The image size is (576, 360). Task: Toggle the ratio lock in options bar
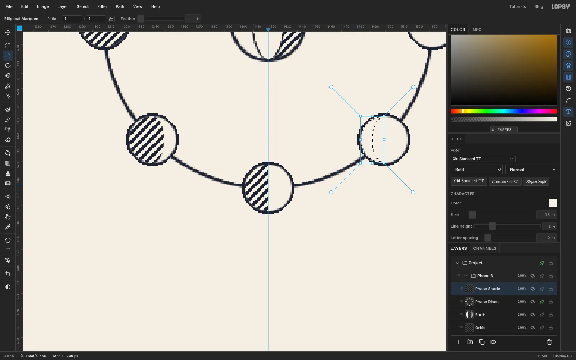(111, 19)
